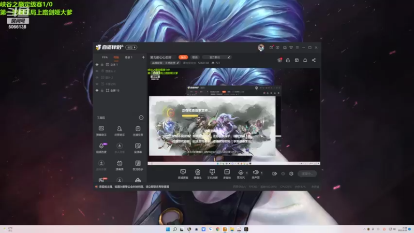The height and width of the screenshot is (233, 414).
Task: Click the cancel button beside save
Action: 195,57
